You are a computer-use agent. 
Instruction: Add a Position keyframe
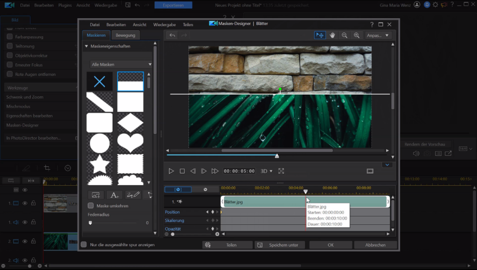(x=212, y=212)
